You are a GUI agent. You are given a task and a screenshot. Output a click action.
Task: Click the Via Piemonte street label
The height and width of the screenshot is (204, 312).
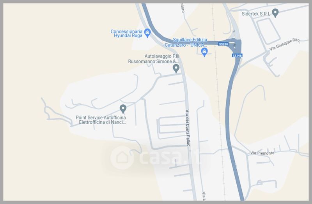(x=262, y=153)
